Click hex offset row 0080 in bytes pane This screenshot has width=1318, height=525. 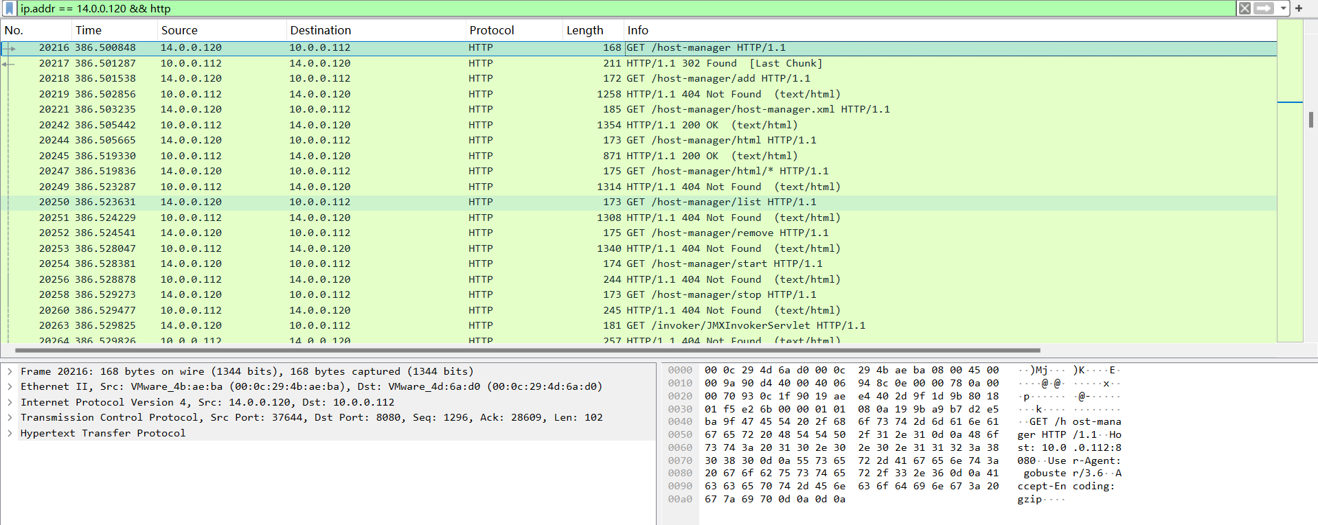[680, 473]
